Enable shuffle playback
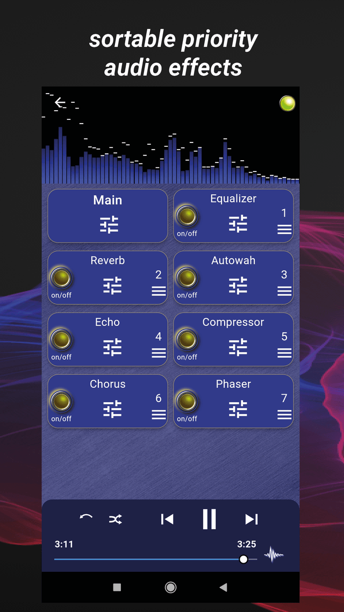Viewport: 344px width, 612px height. [116, 519]
